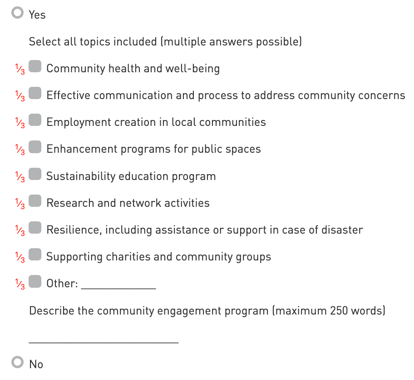Tick the Sustainability education program checkbox
The height and width of the screenshot is (380, 414).
[35, 175]
